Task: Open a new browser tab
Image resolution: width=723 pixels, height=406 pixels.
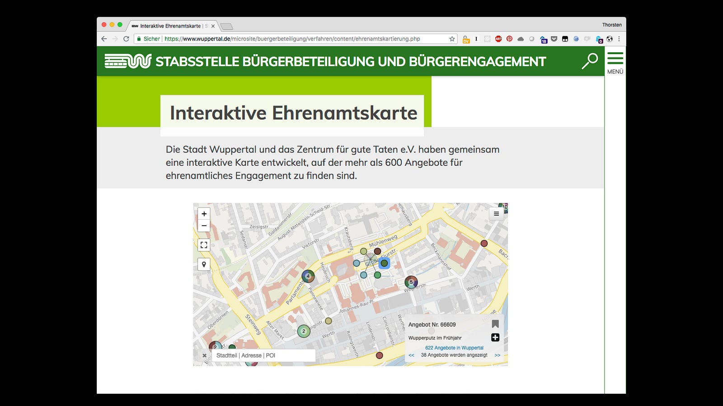Action: (227, 26)
